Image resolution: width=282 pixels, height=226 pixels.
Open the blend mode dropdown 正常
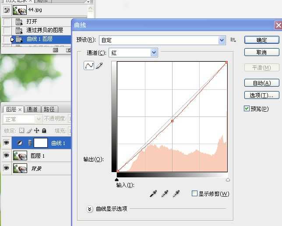[22, 119]
